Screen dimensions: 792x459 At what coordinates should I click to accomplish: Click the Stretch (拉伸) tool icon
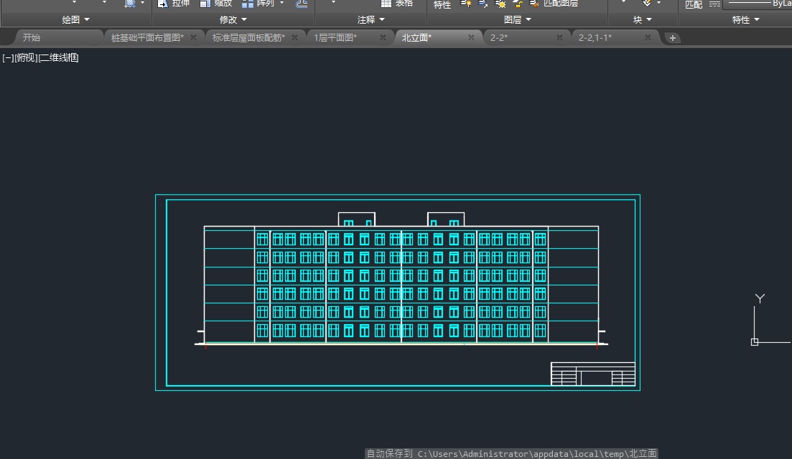(162, 4)
